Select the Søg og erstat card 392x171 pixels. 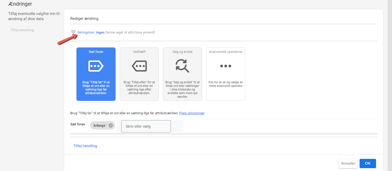(x=182, y=74)
